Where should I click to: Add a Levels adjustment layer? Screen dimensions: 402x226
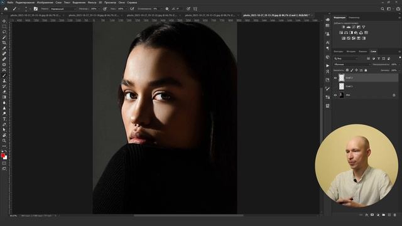coord(349,27)
